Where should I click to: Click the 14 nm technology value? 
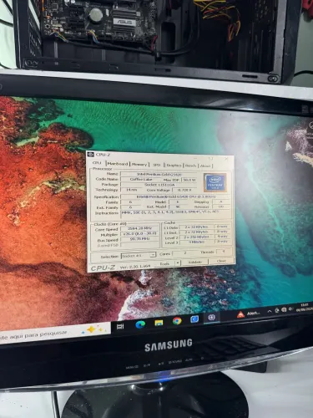pos(132,190)
